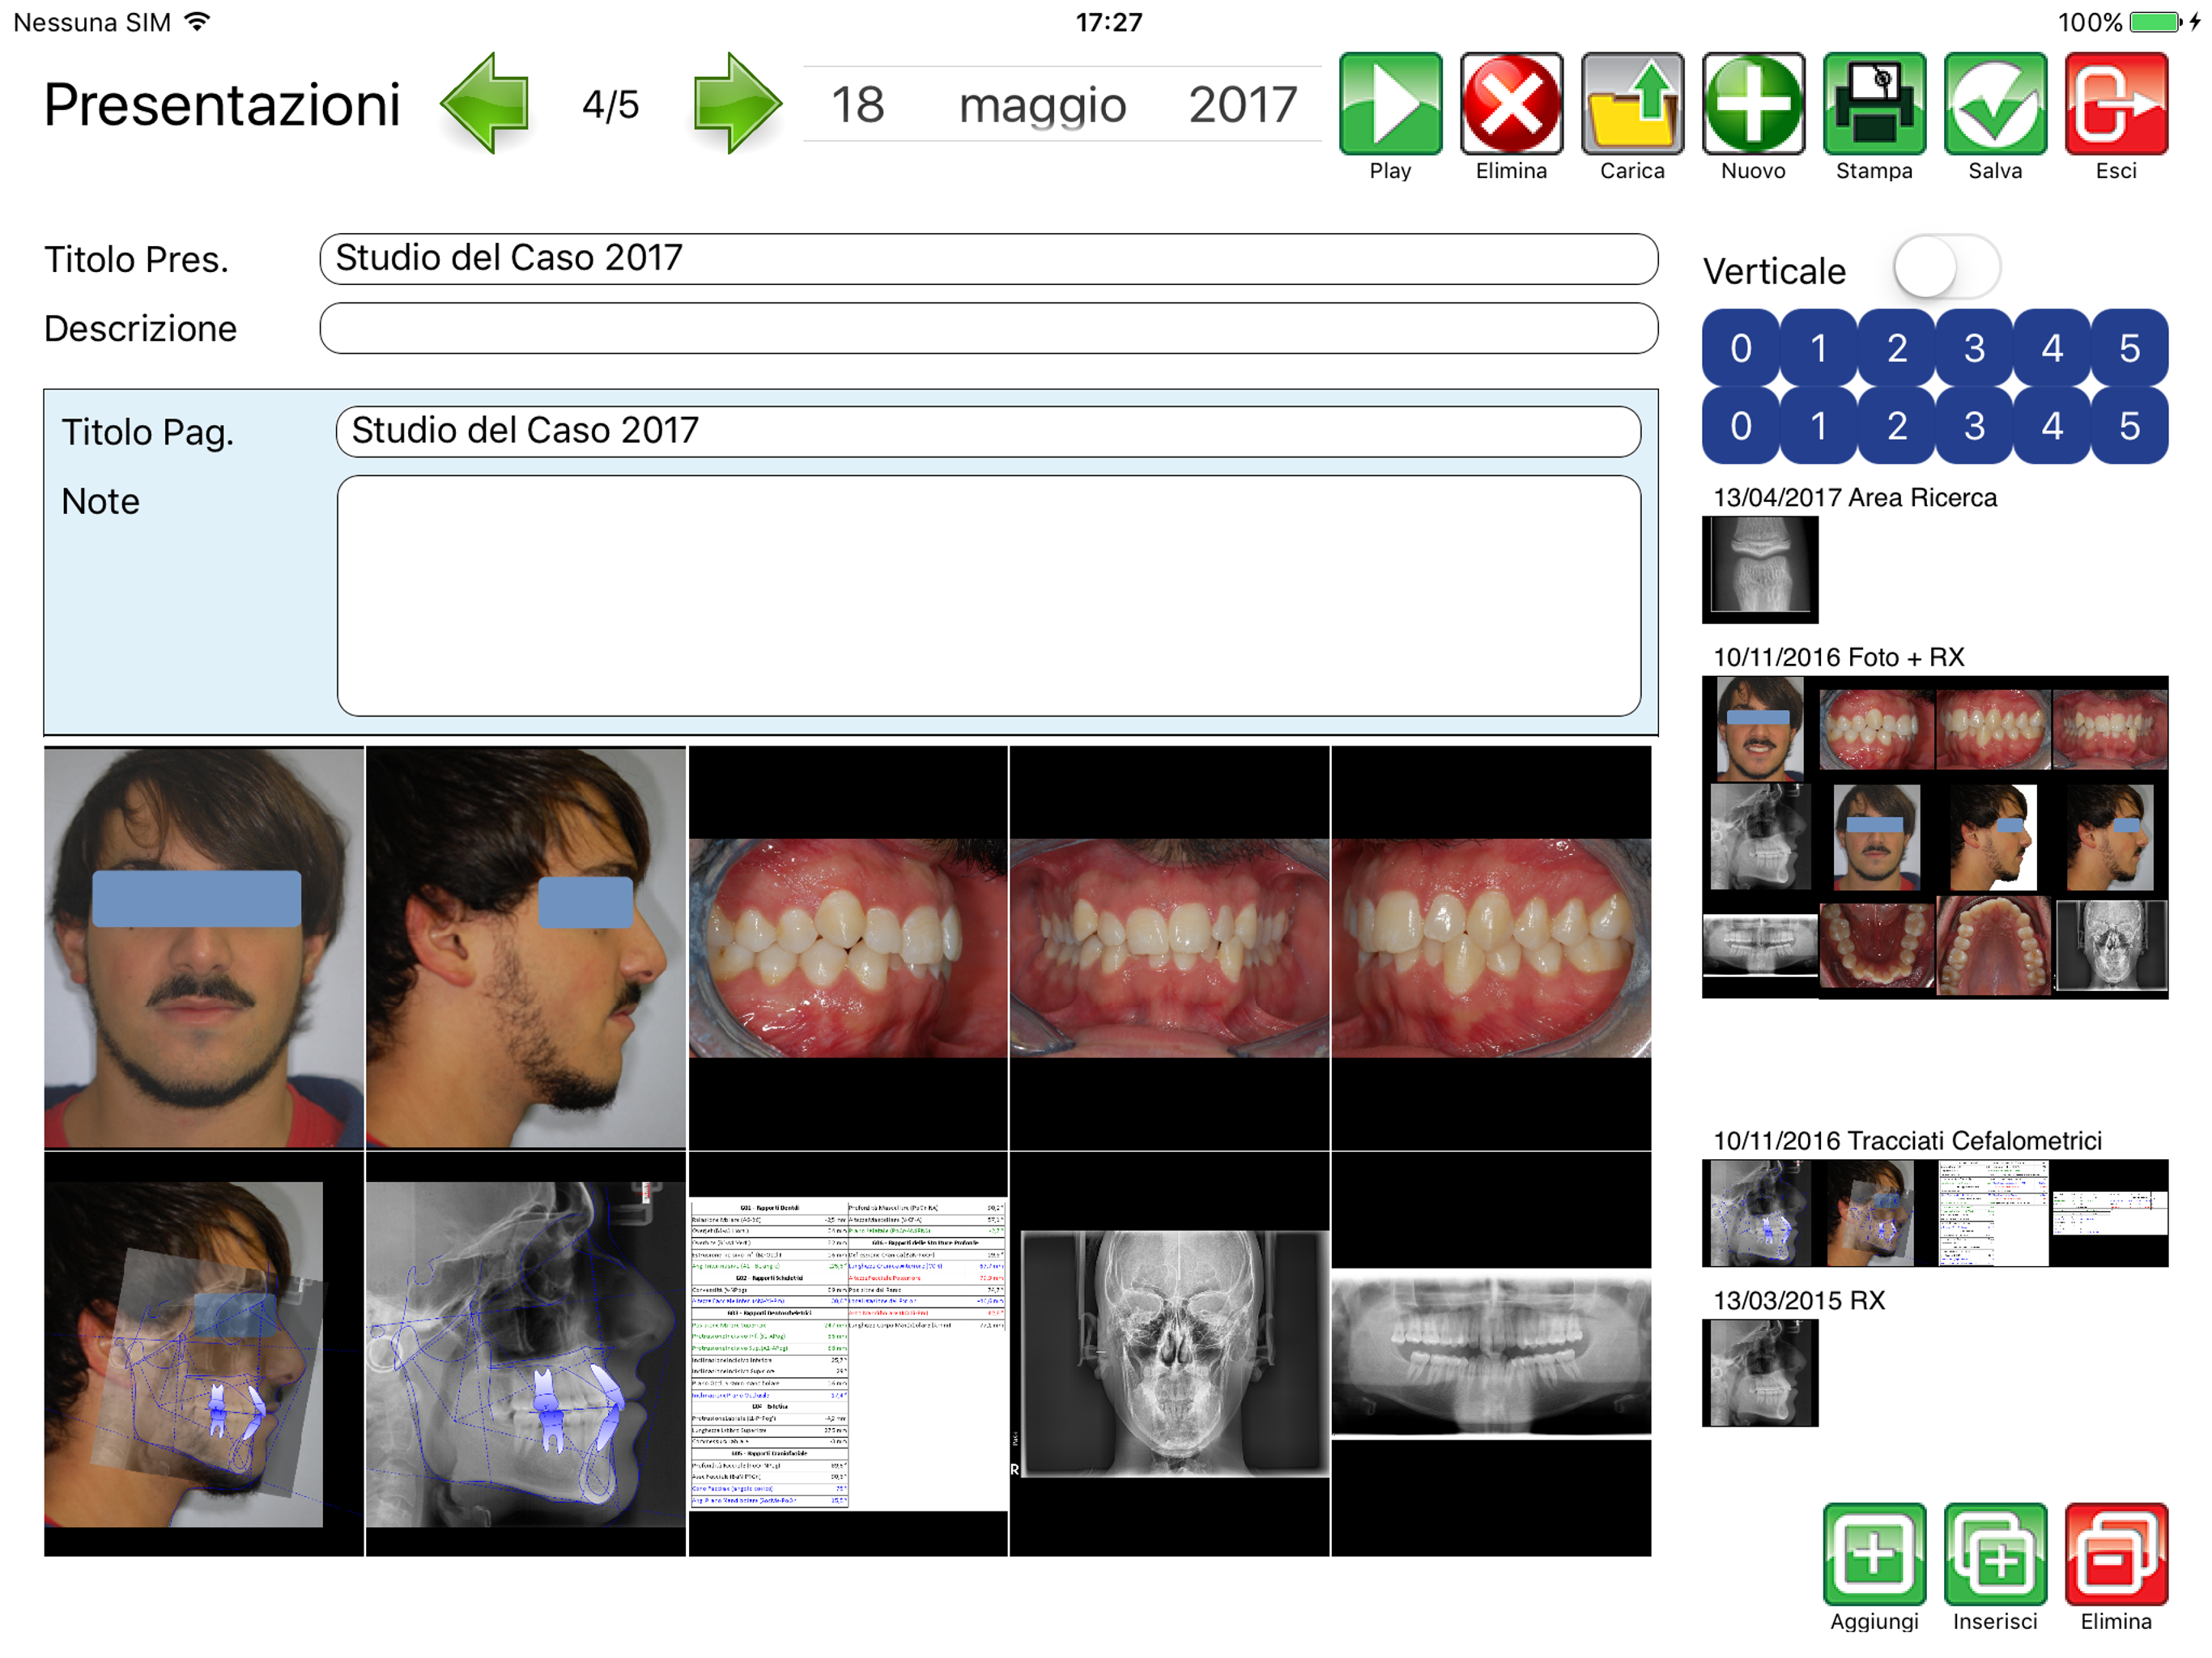The image size is (2212, 1658).
Task: Exit via the Esci icon
Action: pyautogui.click(x=2115, y=104)
